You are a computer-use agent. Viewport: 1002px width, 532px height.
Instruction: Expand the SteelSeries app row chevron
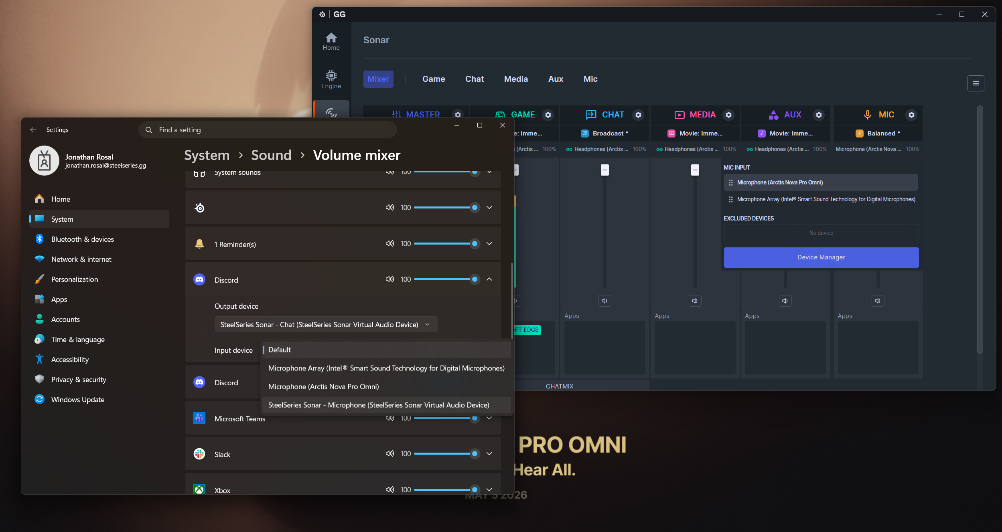pyautogui.click(x=489, y=207)
